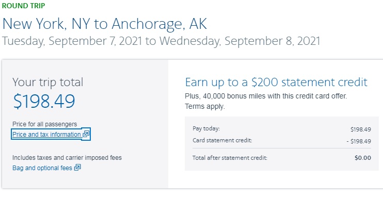Click Includes taxes and carrier imposed fees text
Image resolution: width=383 pixels, height=198 pixels.
tap(67, 158)
